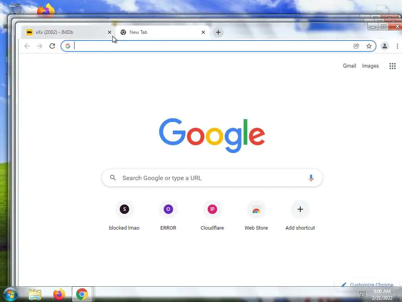The image size is (402, 302).
Task: Click the 'Search Google or type a URL' box
Action: tap(212, 178)
